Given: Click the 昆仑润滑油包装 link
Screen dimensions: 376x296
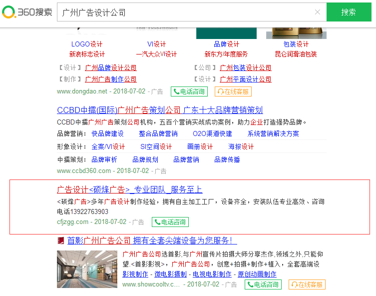Looking at the screenshot, I should pos(296,54).
